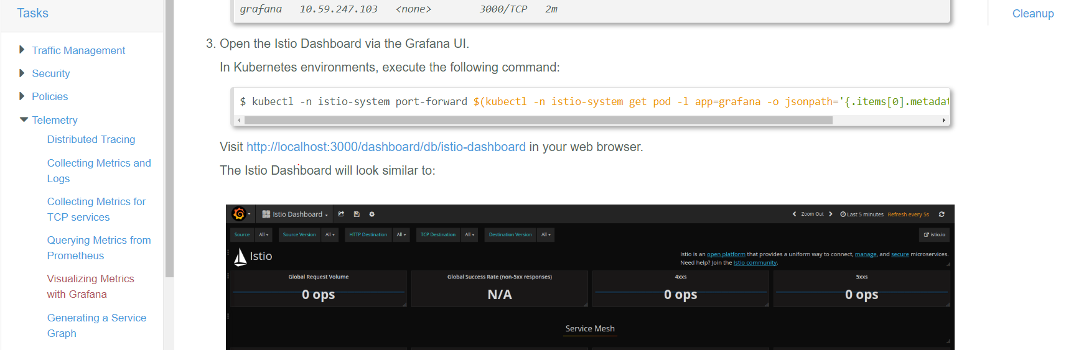Collapse the Telemetry section arrow
The height and width of the screenshot is (350, 1066).
[x=24, y=119]
